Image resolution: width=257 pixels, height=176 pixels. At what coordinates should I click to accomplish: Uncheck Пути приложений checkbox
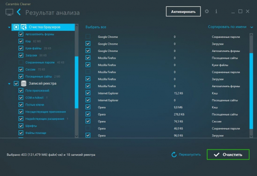tap(21, 91)
